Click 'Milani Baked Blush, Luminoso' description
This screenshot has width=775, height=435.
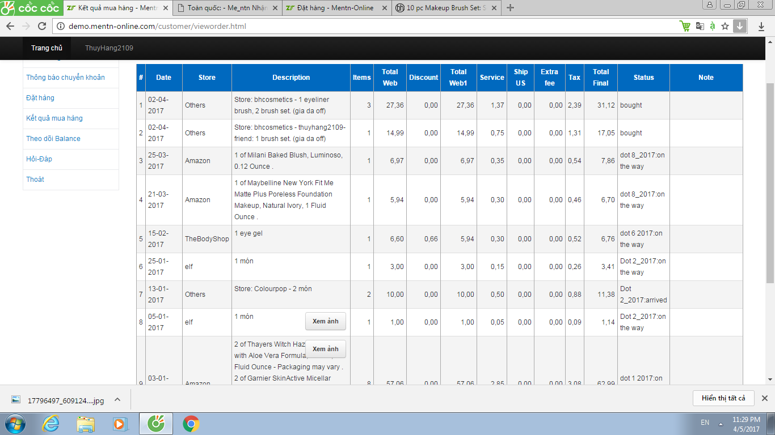point(288,161)
